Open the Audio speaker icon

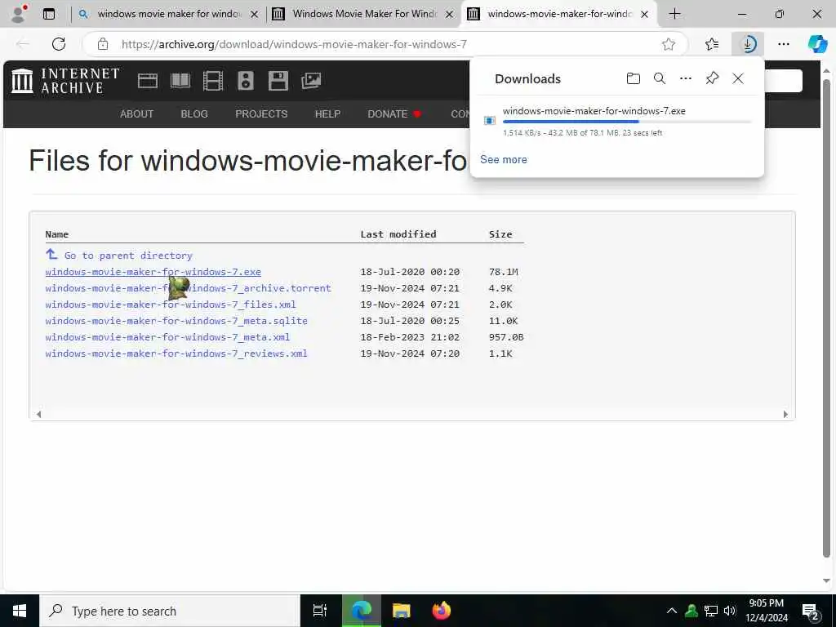click(245, 81)
